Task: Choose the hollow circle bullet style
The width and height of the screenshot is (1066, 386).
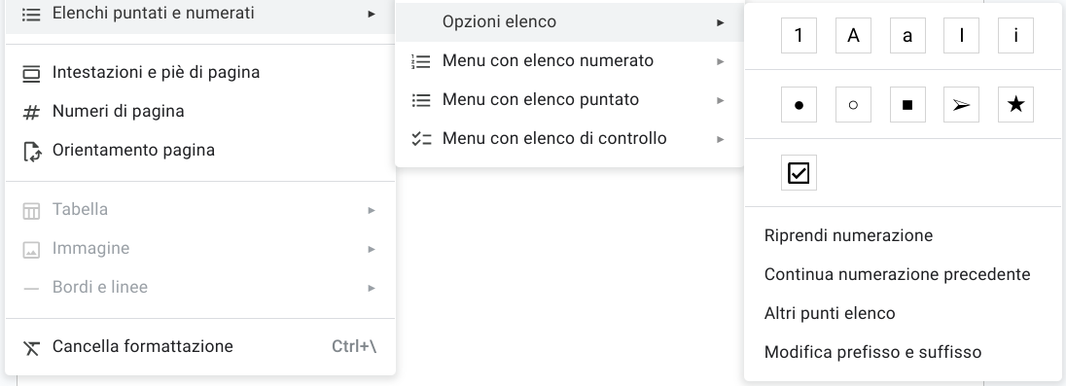Action: pyautogui.click(x=853, y=105)
